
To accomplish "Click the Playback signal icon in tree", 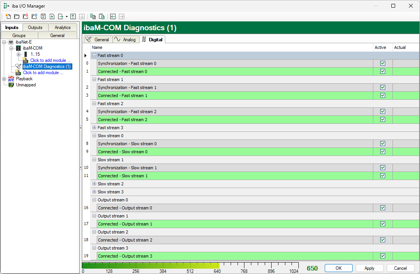I will tap(11, 79).
